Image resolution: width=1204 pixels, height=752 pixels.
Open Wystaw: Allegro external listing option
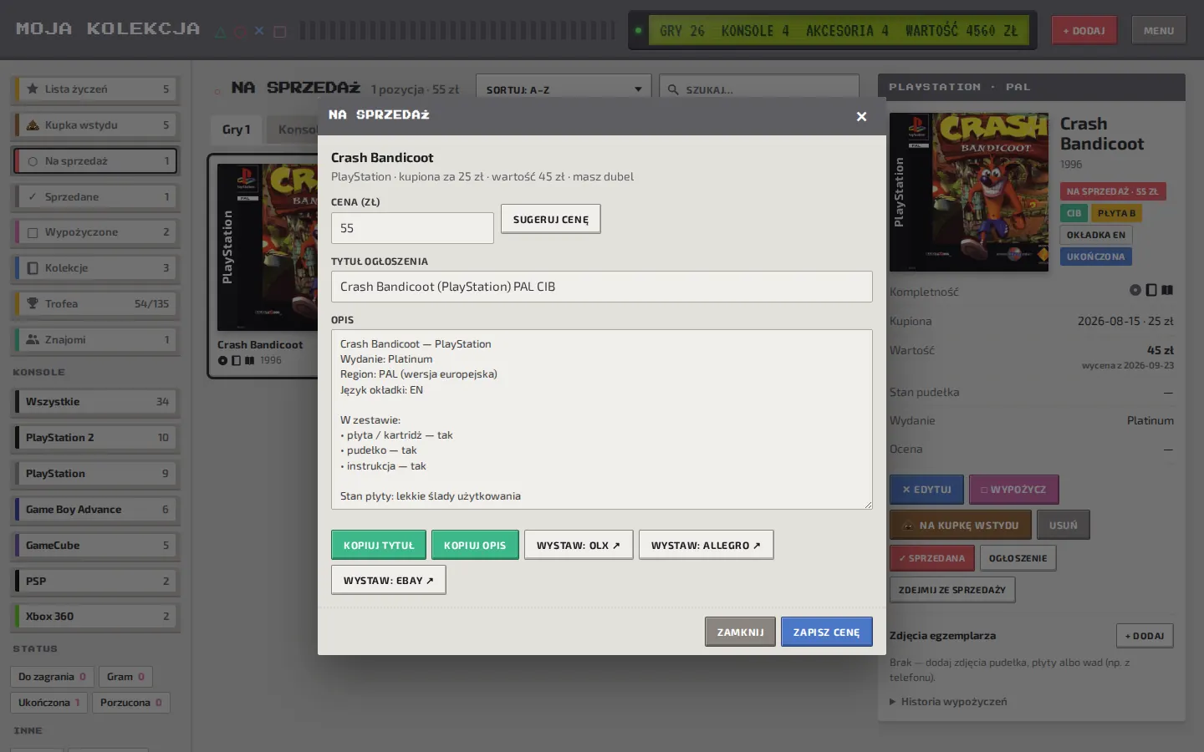[x=706, y=545]
